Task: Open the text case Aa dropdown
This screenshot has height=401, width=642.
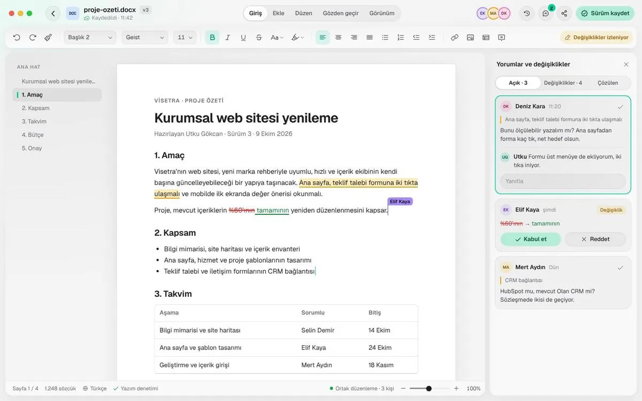Action: 277,37
